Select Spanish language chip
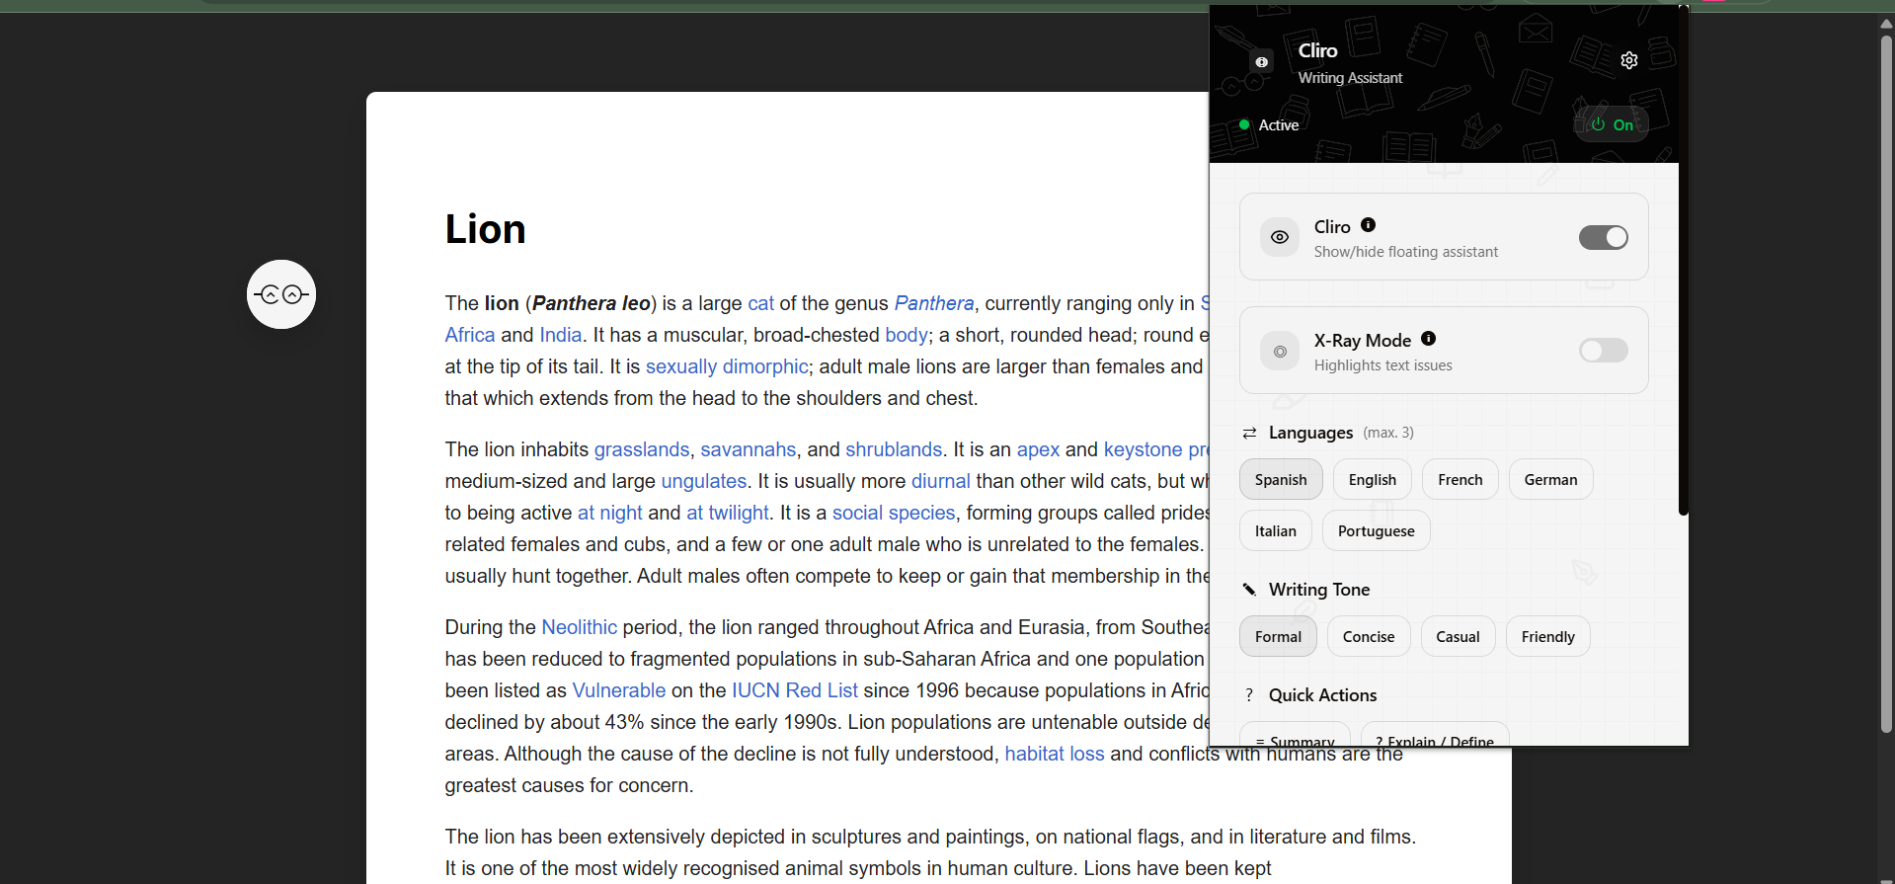The image size is (1895, 884). 1281,479
